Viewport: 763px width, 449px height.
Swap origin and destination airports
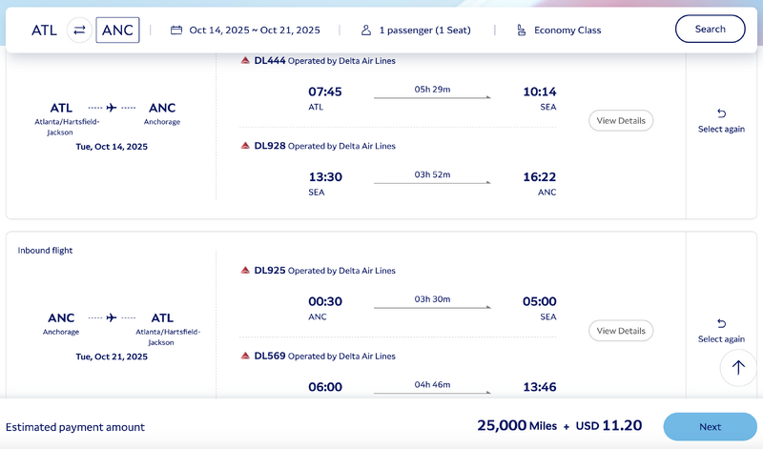(x=79, y=30)
